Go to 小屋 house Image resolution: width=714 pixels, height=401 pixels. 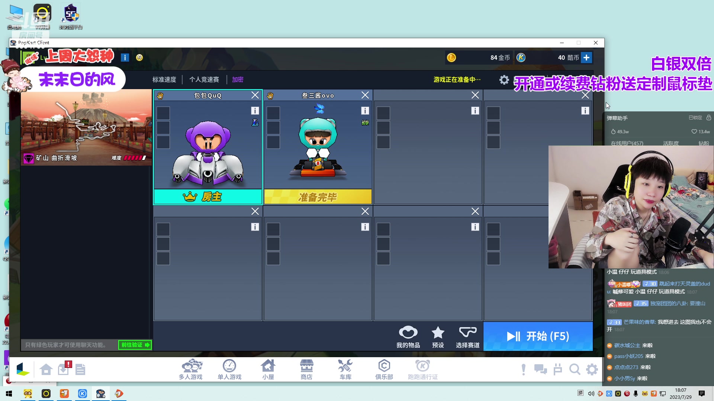[268, 369]
